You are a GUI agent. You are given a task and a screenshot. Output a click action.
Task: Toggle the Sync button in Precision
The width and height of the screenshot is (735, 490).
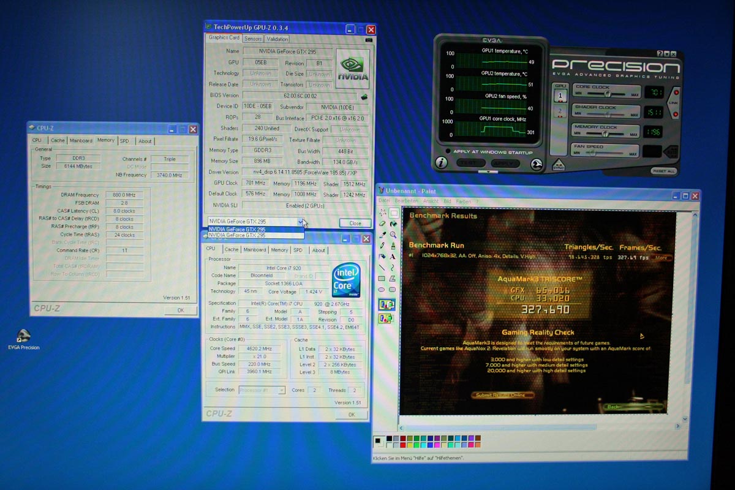click(559, 165)
